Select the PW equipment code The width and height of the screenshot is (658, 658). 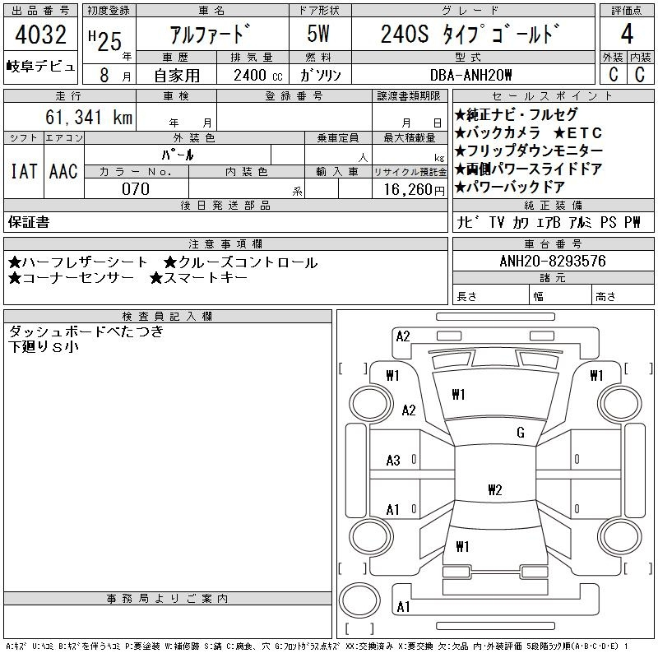tap(633, 222)
